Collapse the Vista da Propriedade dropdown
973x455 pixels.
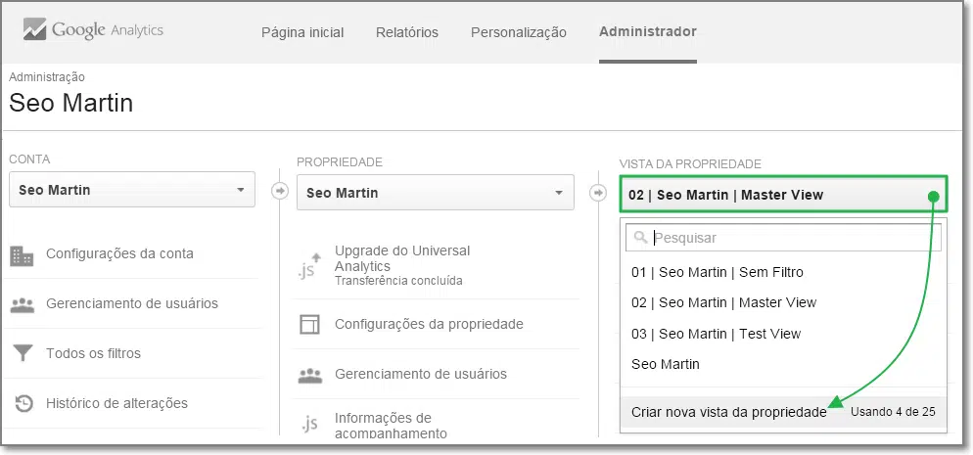click(x=783, y=195)
